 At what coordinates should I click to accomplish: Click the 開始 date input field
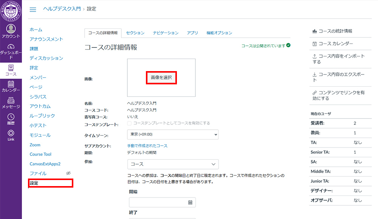(x=162, y=202)
